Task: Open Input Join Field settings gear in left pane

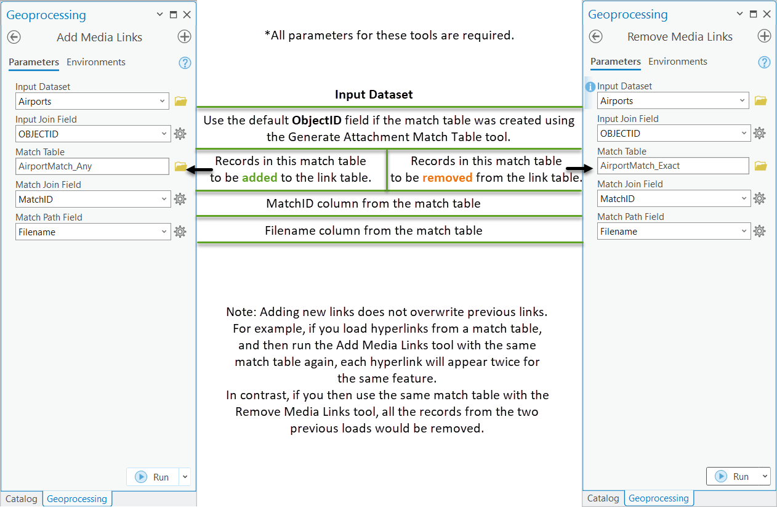Action: click(x=180, y=133)
